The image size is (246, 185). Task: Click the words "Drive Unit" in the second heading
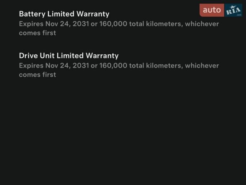click(37, 55)
